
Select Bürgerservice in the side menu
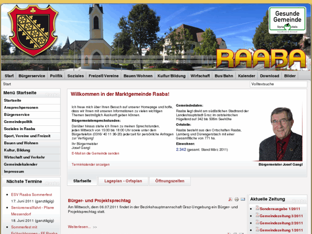pos(31,115)
